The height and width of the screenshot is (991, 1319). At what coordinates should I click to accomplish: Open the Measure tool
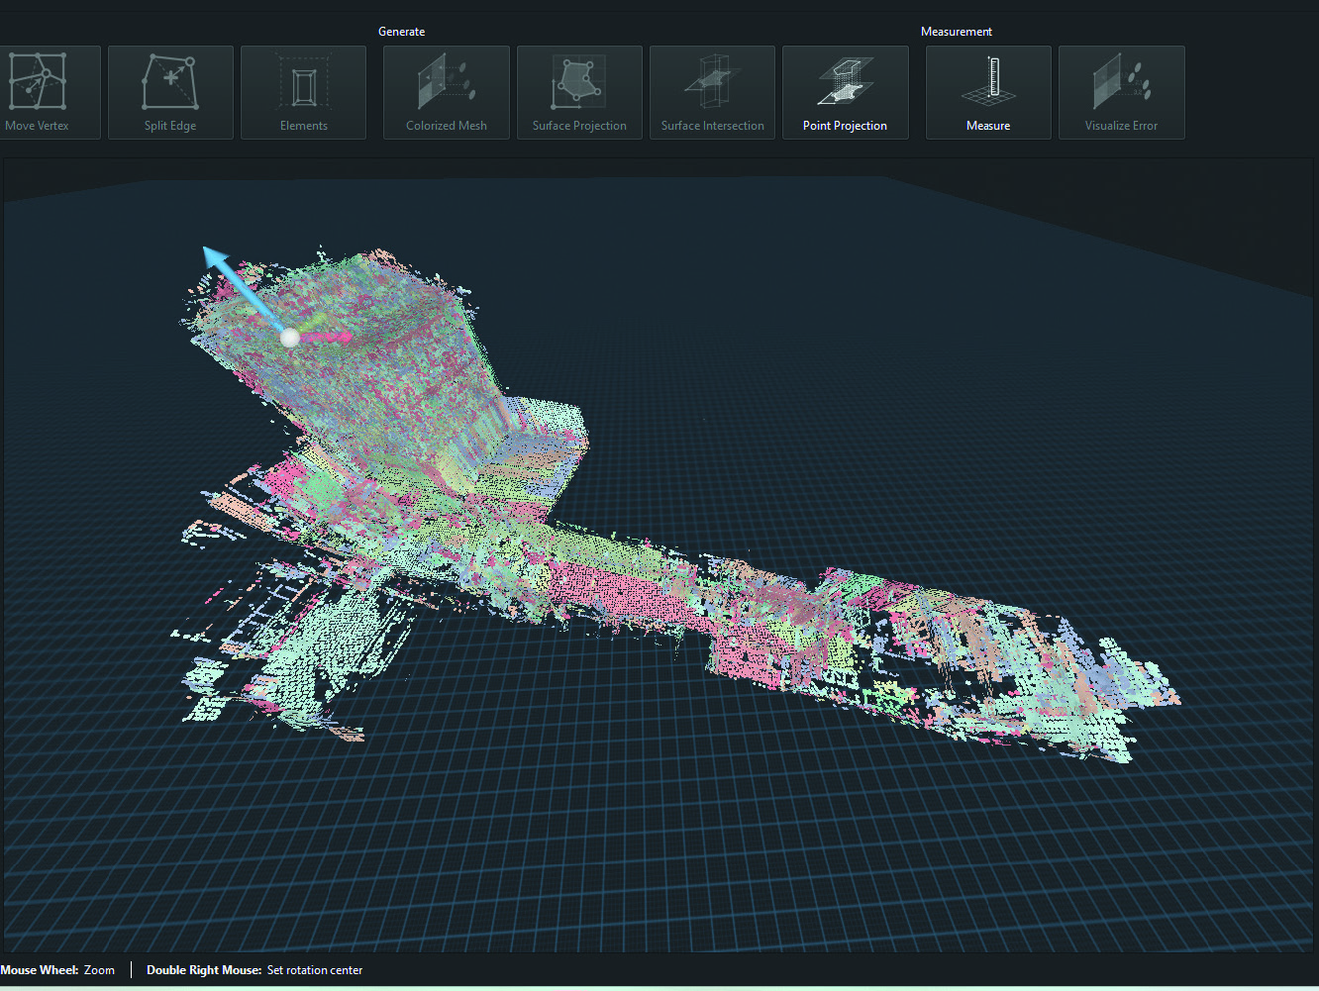(987, 92)
